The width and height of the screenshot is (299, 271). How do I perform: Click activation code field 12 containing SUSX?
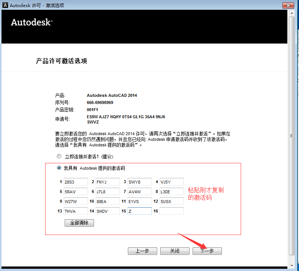click(x=172, y=202)
